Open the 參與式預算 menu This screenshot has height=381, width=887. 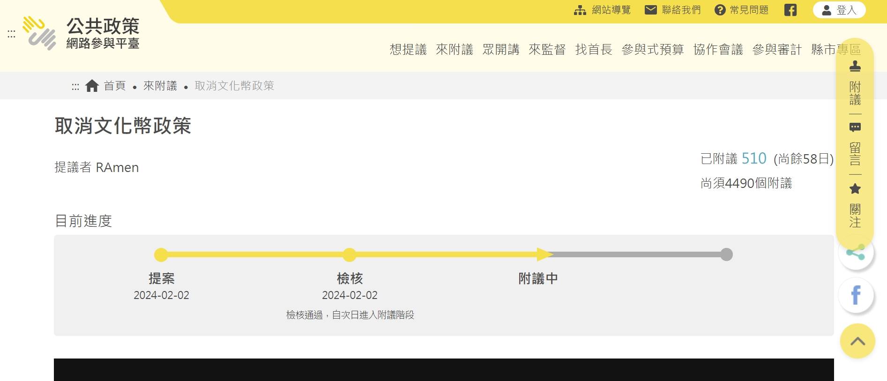point(653,49)
